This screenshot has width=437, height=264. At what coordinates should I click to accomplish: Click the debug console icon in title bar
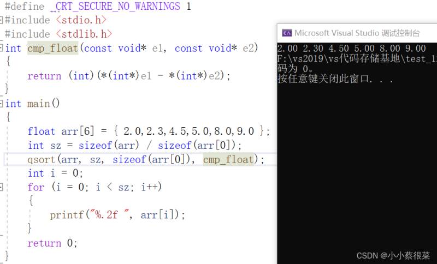[286, 33]
